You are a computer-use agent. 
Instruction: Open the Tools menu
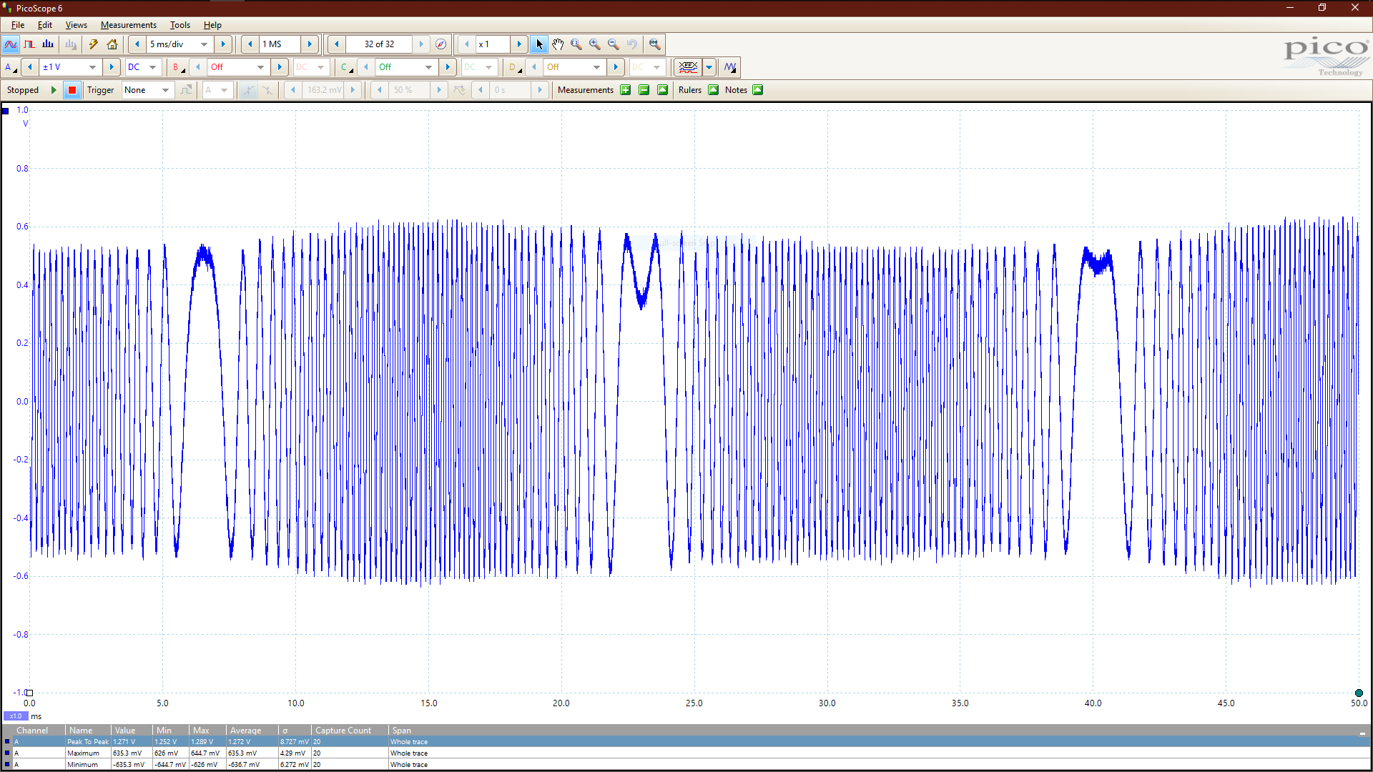click(179, 25)
